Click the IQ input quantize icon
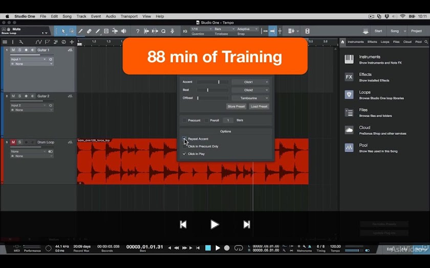The height and width of the screenshot is (268, 430). pyautogui.click(x=185, y=31)
